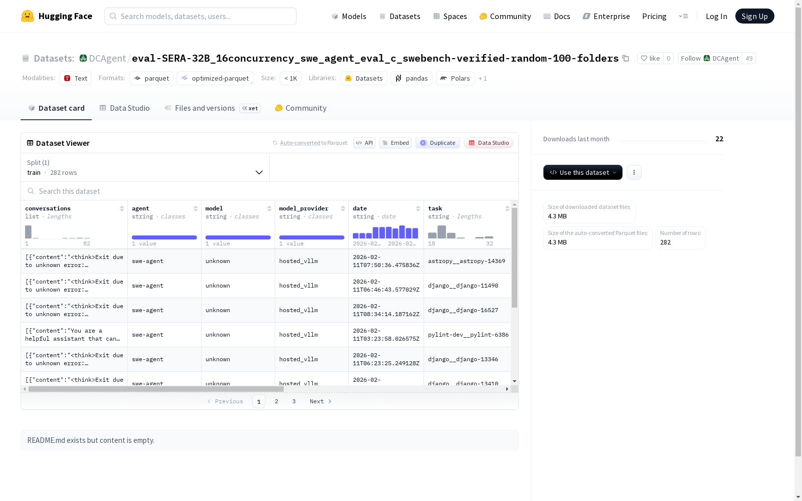Open Datasets in the top navigation
Image resolution: width=802 pixels, height=501 pixels.
pos(399,16)
